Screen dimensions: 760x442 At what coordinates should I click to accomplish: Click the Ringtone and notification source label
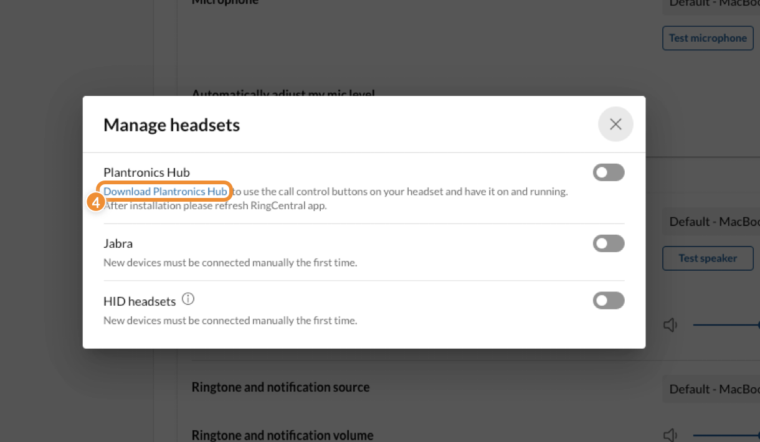(x=280, y=387)
